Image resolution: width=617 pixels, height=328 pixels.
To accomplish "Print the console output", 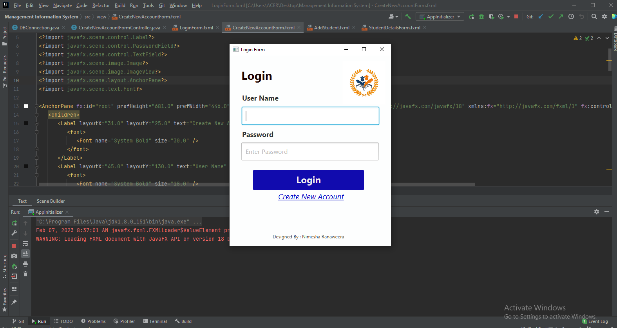I will [25, 264].
